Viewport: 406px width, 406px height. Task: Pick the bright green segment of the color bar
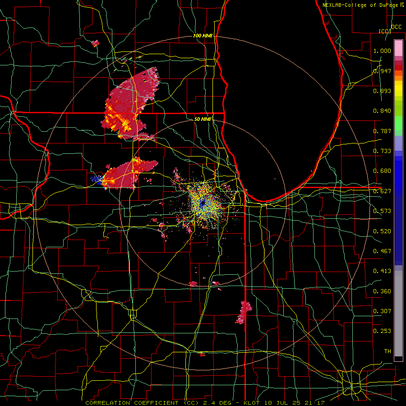(x=398, y=124)
